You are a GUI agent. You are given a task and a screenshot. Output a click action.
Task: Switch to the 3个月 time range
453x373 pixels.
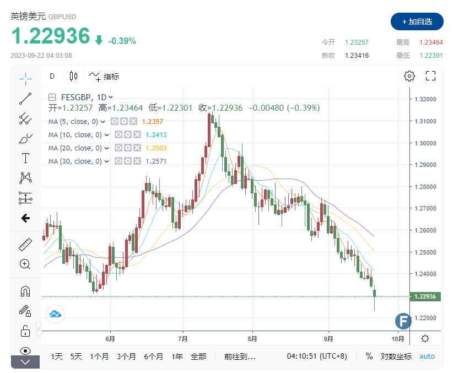126,356
